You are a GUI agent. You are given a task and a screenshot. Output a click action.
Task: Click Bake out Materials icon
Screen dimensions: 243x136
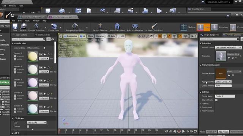tap(135, 26)
